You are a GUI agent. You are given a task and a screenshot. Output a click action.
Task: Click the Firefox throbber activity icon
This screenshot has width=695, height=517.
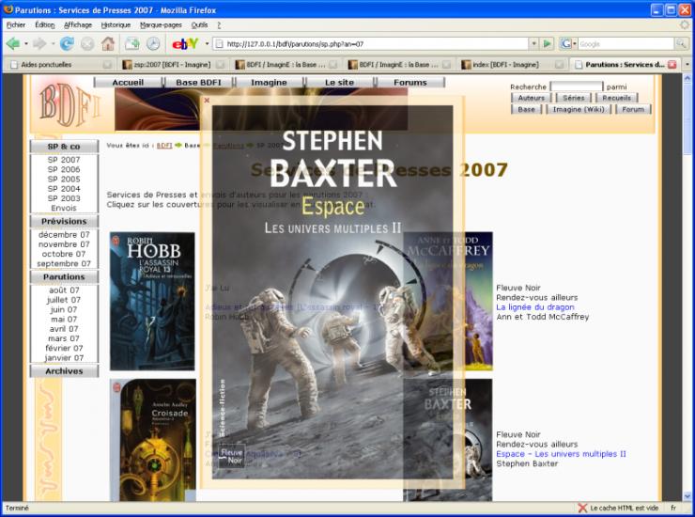[685, 24]
